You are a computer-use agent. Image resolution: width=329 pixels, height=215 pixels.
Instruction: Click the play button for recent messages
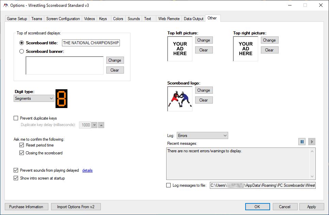pos(312,142)
